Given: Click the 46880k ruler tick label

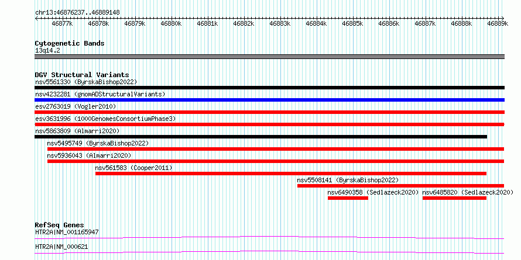Looking at the screenshot, I should pyautogui.click(x=172, y=23).
